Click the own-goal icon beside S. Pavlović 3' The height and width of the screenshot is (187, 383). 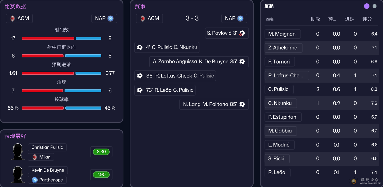(242, 33)
